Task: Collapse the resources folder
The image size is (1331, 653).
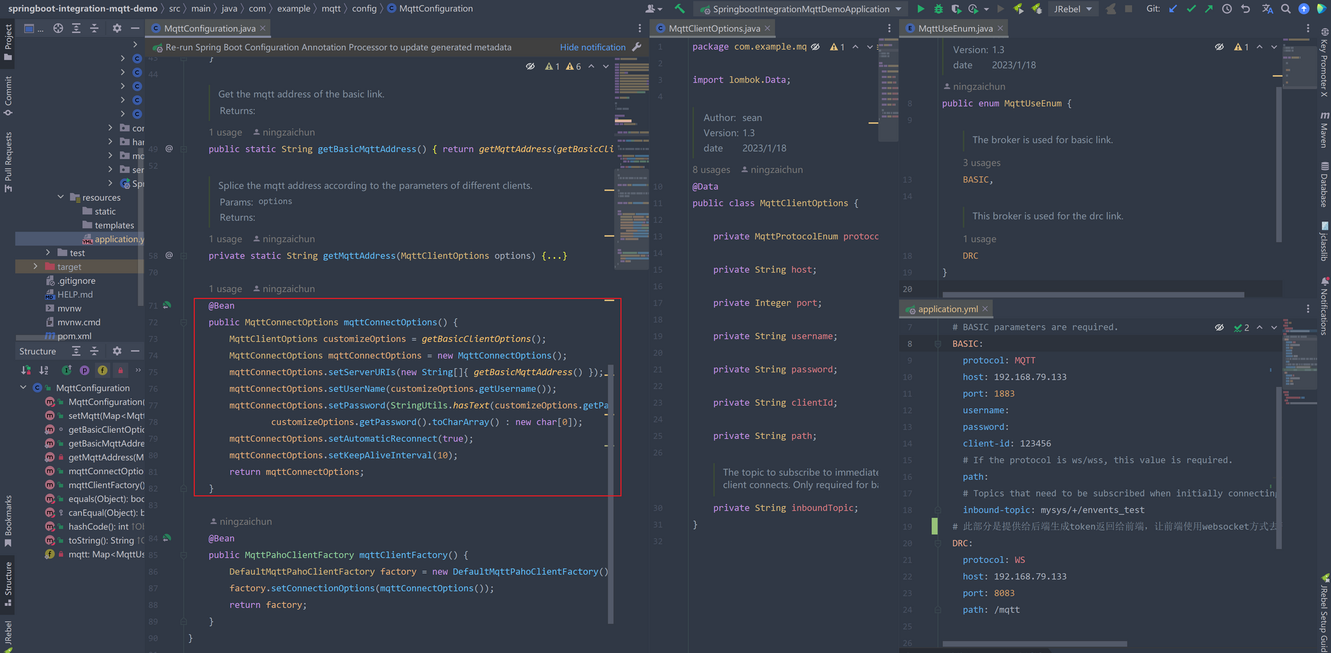Action: pyautogui.click(x=61, y=197)
